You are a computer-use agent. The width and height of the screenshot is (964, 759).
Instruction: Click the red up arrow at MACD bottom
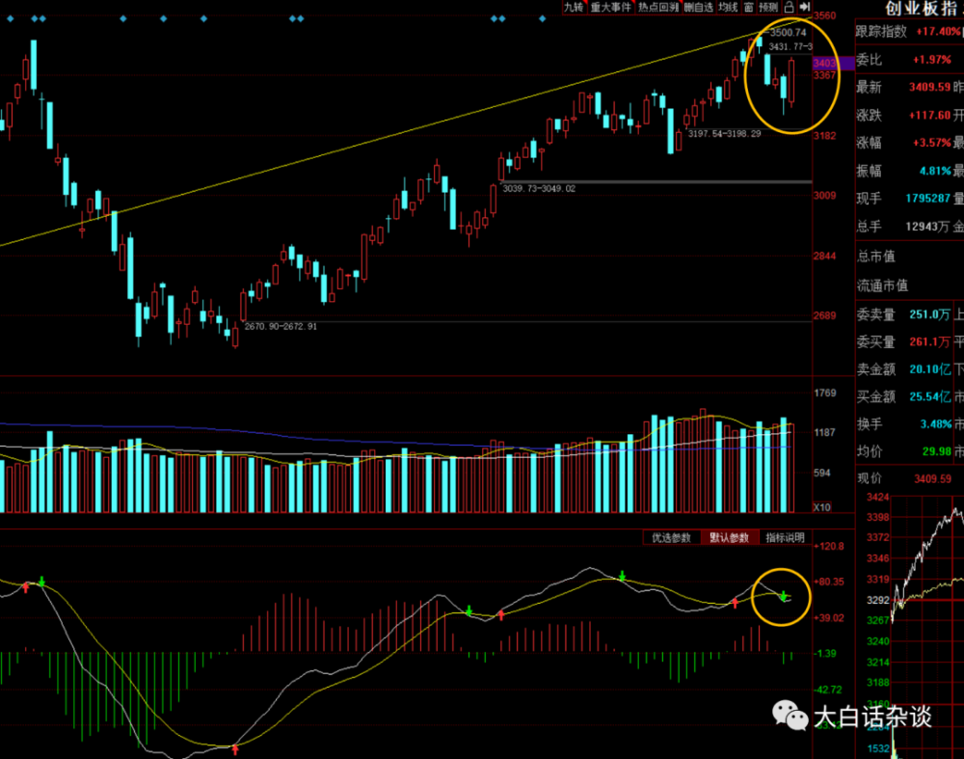(234, 747)
